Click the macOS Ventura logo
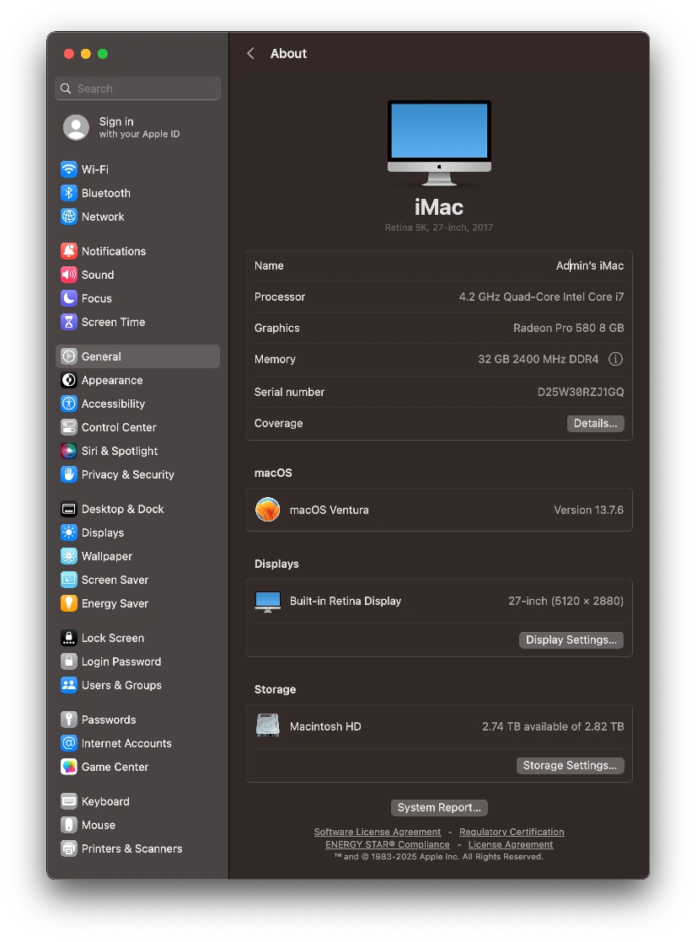Image resolution: width=697 pixels, height=942 pixels. coord(267,510)
